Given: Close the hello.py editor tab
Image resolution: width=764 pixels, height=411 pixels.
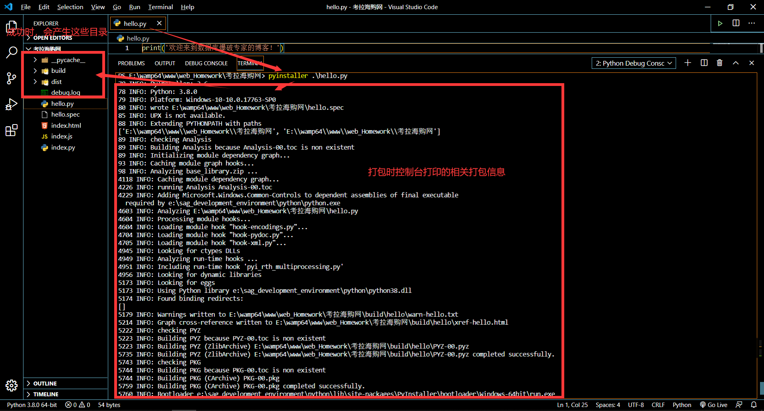Looking at the screenshot, I should (x=159, y=23).
